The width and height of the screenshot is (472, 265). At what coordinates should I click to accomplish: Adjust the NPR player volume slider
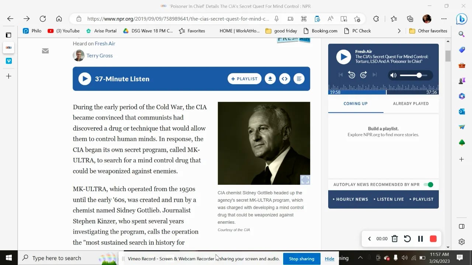(x=414, y=75)
